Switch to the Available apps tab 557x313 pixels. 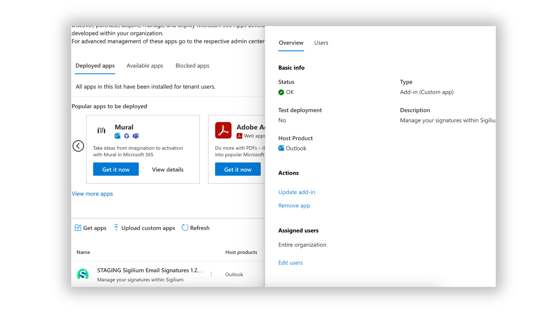pyautogui.click(x=145, y=66)
